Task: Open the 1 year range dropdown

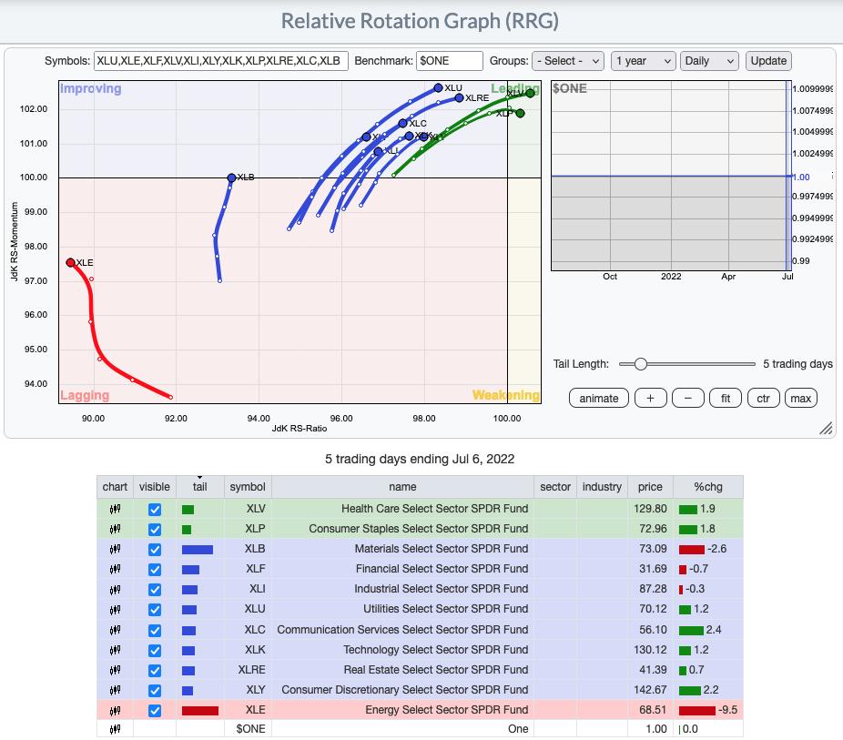Action: coord(643,61)
